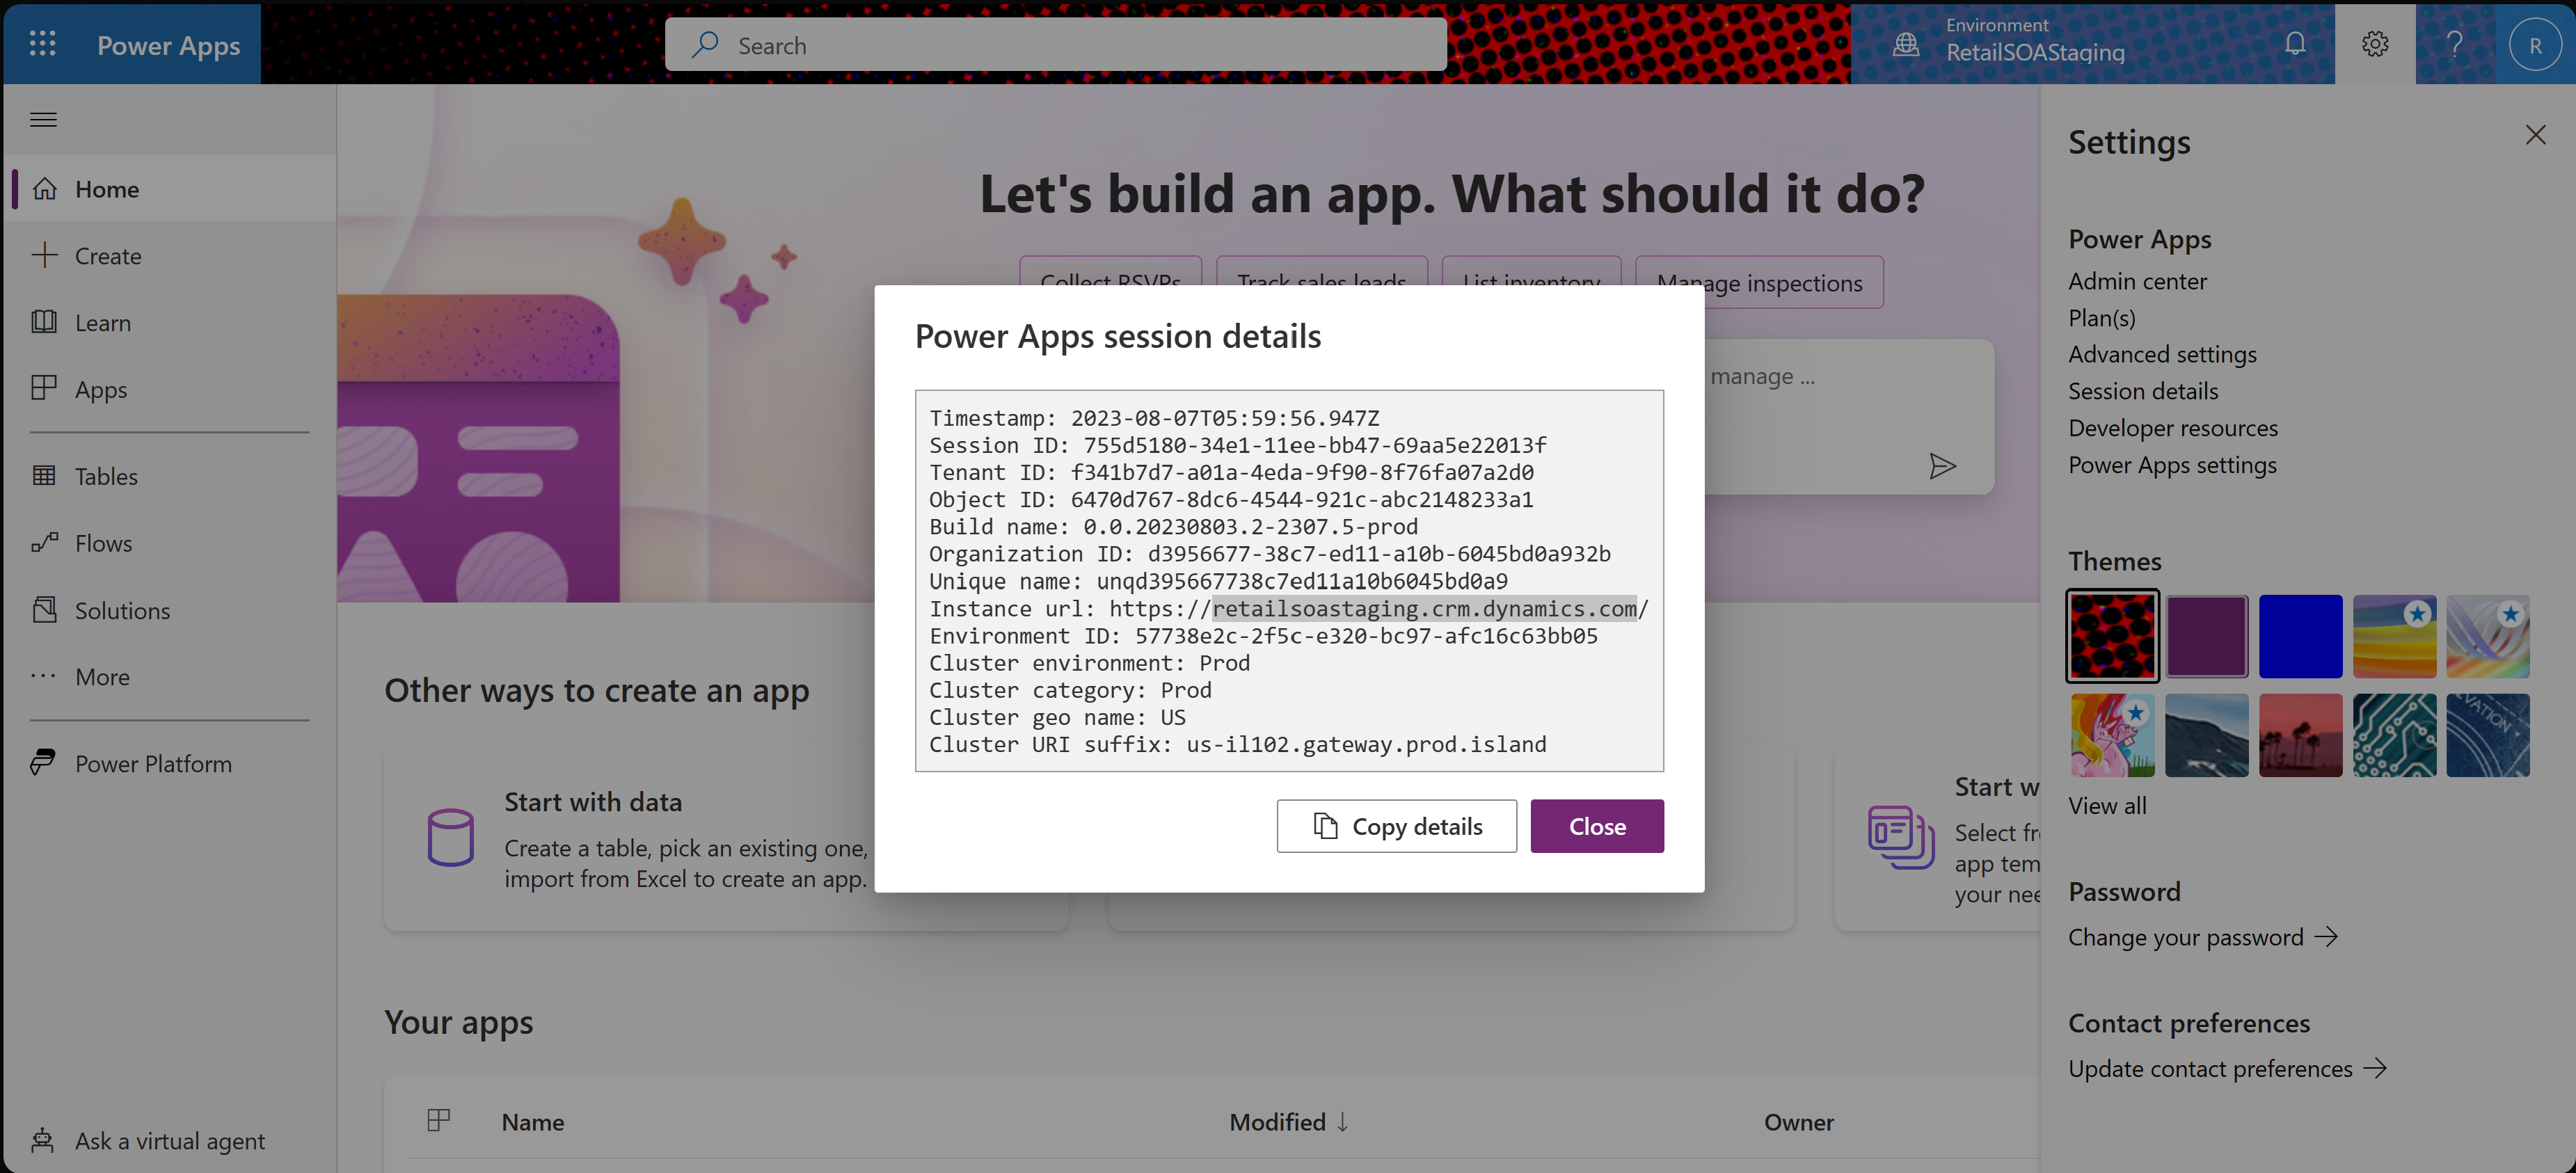This screenshot has width=2576, height=1173.
Task: Select the red polka-dot theme swatch
Action: (2113, 636)
